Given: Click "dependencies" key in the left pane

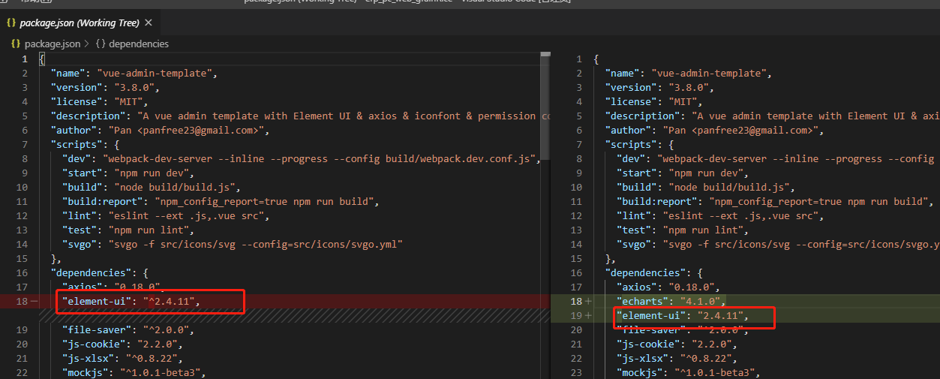Looking at the screenshot, I should 92,273.
